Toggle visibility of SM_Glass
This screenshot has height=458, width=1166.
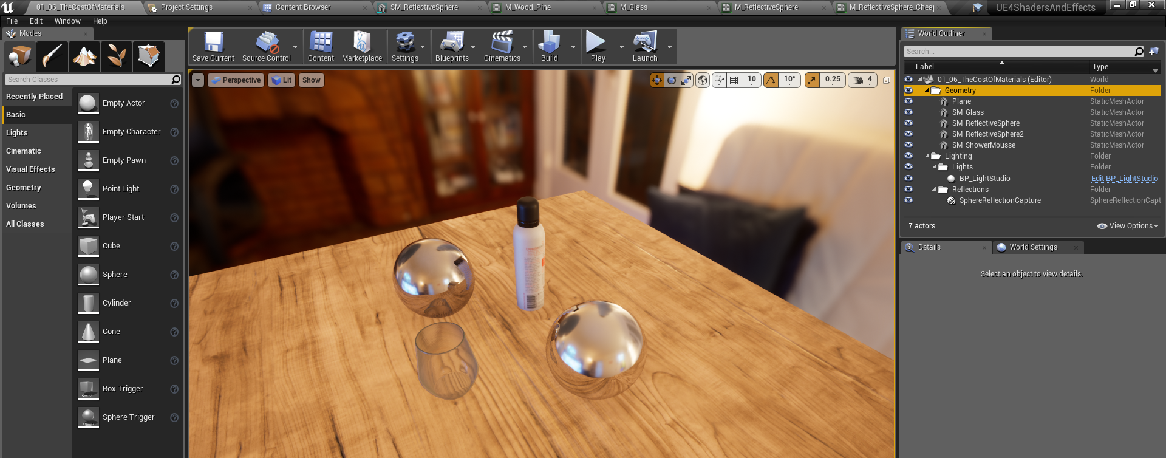point(909,112)
